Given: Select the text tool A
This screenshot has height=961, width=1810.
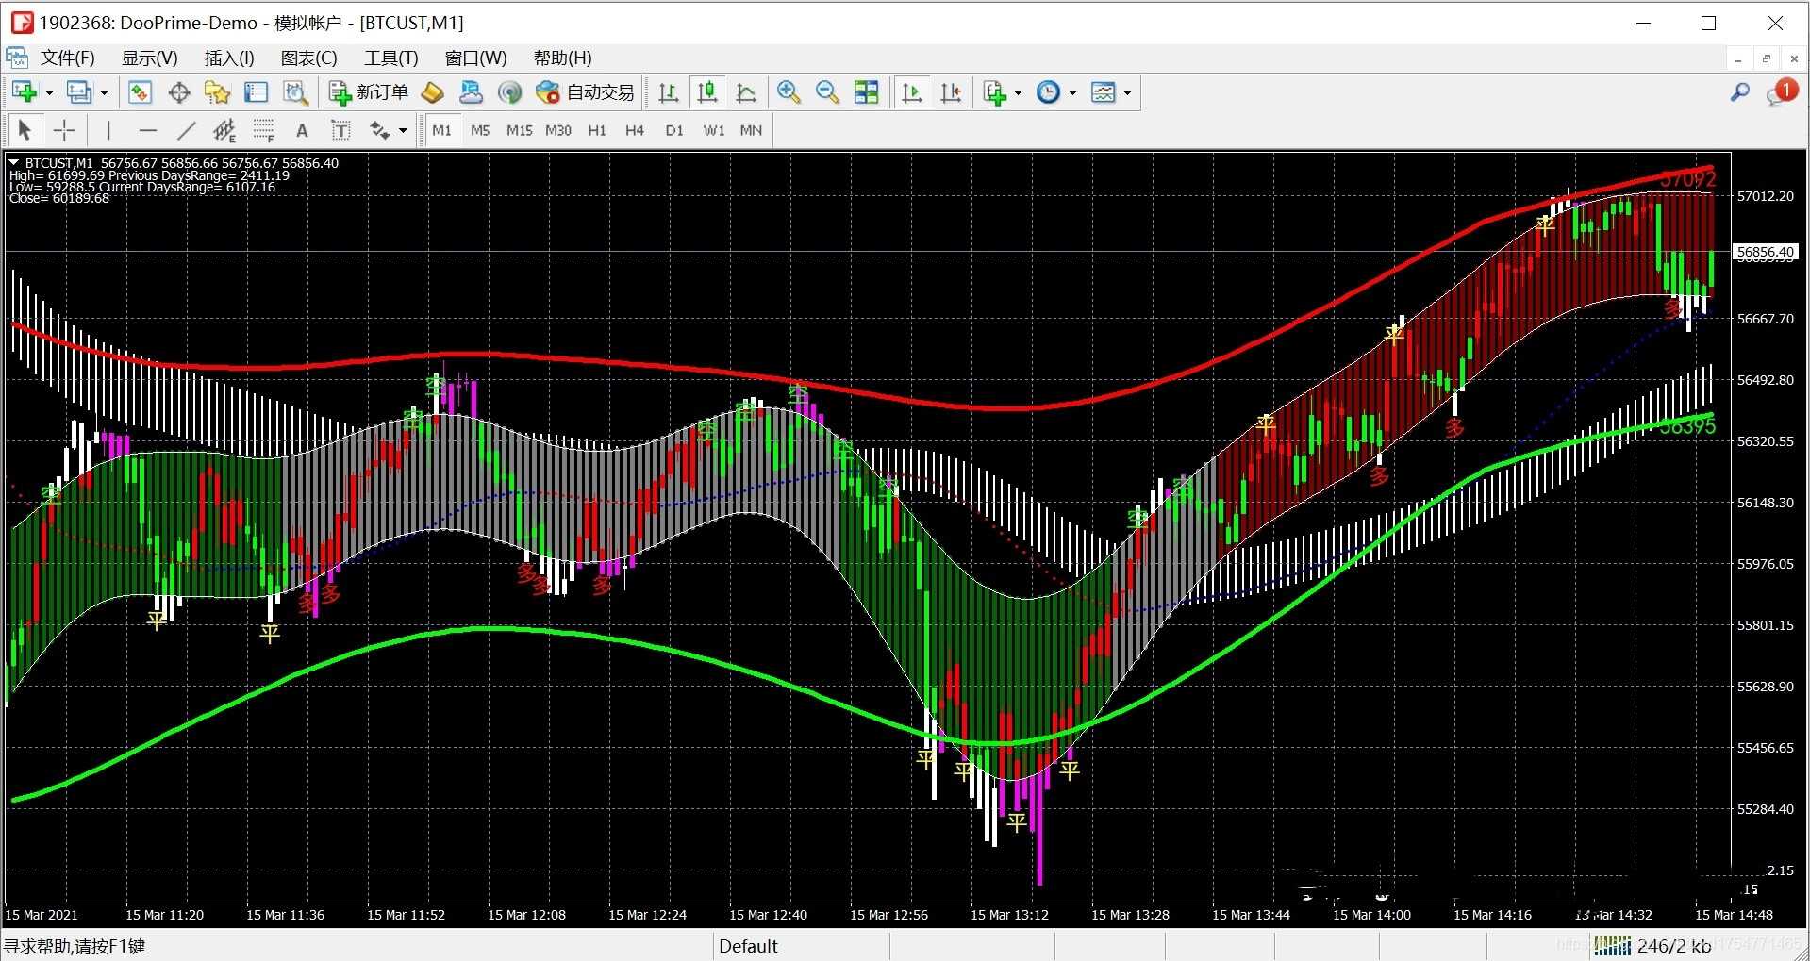Looking at the screenshot, I should [x=302, y=130].
